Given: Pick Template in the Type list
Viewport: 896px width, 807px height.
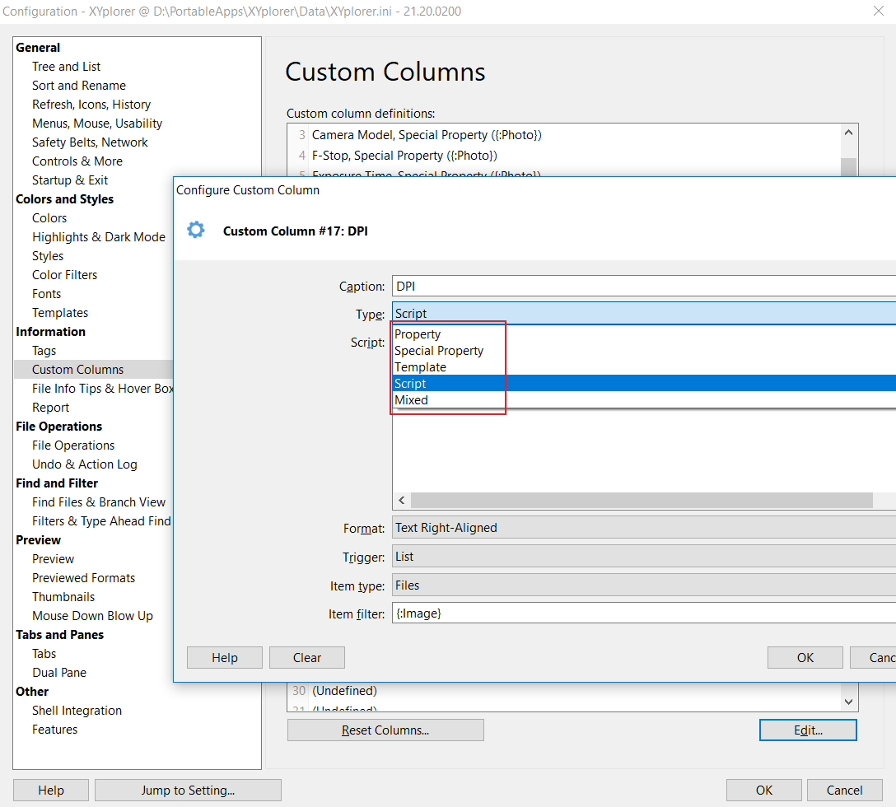Looking at the screenshot, I should [x=420, y=367].
